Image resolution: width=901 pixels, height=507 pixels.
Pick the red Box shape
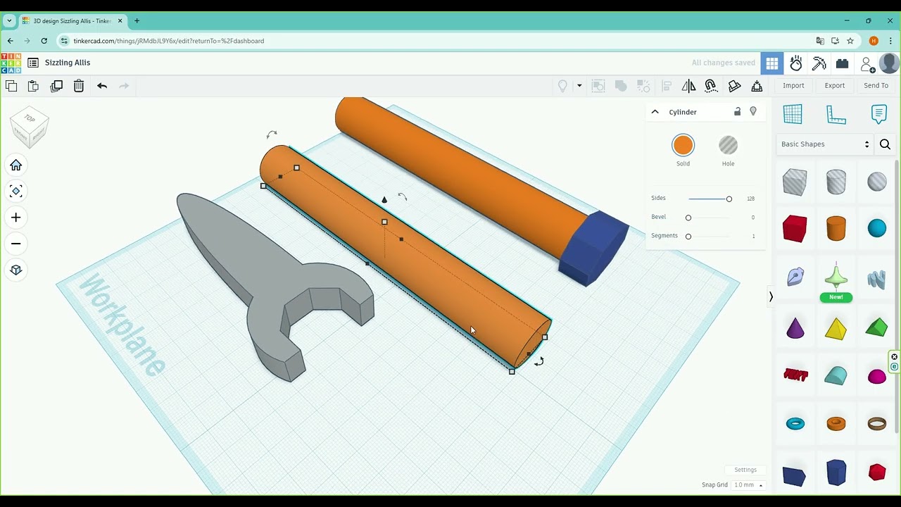click(795, 229)
